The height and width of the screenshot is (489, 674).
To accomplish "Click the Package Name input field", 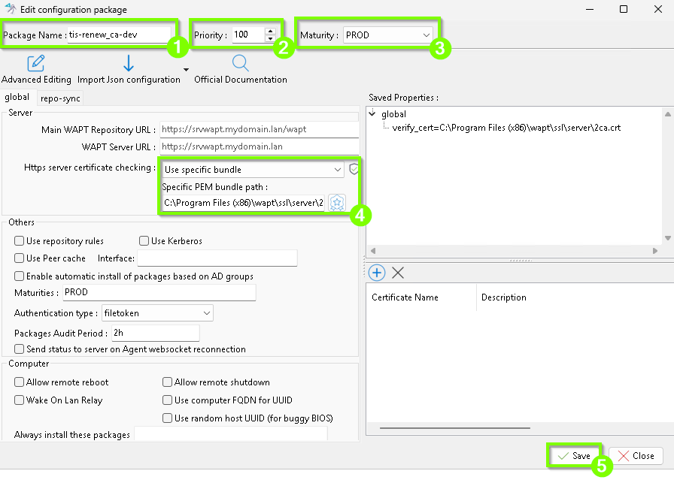I will pyautogui.click(x=117, y=35).
